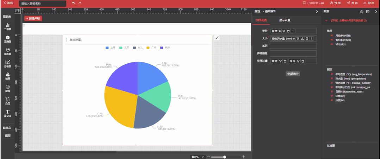Delete the 城市 field in the 类别 row

coord(288,31)
